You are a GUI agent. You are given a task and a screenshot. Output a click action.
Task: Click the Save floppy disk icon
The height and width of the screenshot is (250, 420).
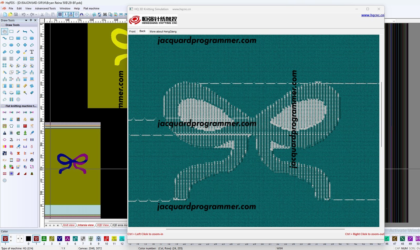pos(16,15)
